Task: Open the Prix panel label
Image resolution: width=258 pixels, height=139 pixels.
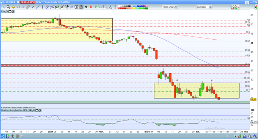Action: (x=3, y=11)
